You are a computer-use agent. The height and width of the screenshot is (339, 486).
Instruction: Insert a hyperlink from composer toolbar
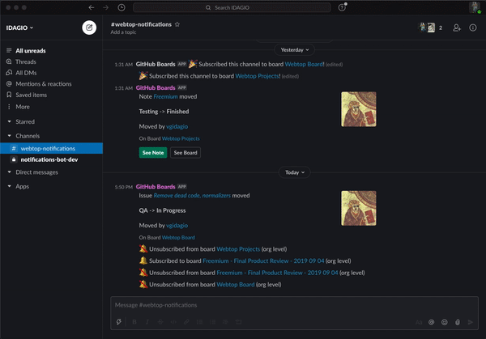click(x=186, y=322)
